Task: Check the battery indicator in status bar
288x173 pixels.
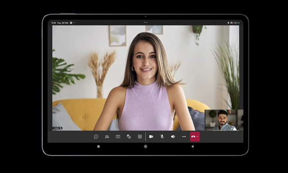Action: tap(235, 23)
